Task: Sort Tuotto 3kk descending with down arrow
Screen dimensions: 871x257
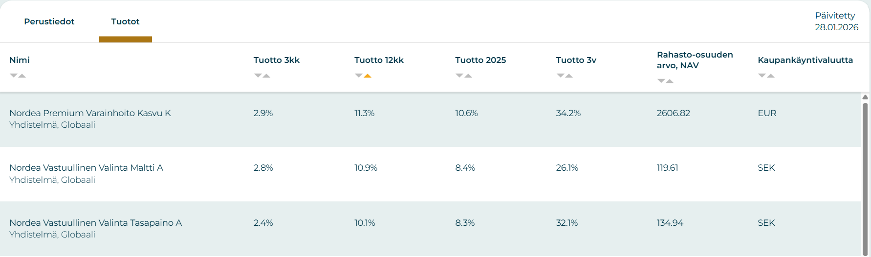Action: click(258, 76)
